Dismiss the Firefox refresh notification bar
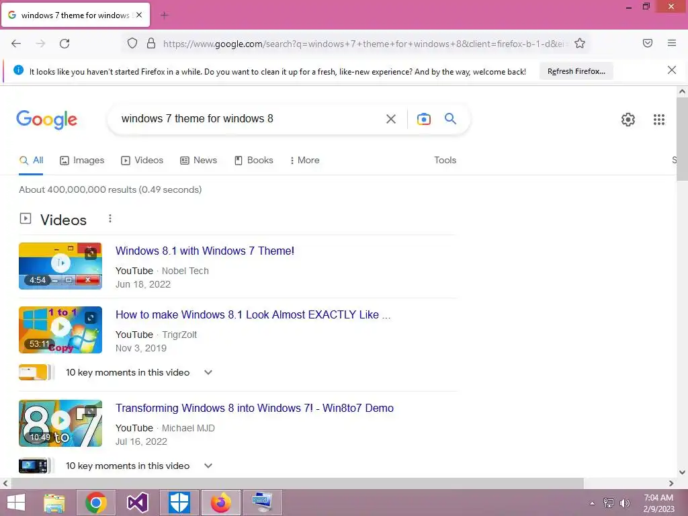 pos(672,70)
